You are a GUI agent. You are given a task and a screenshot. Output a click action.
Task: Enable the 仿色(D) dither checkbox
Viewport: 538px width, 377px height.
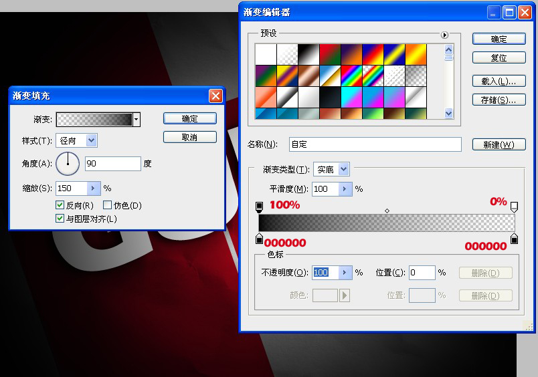click(107, 205)
